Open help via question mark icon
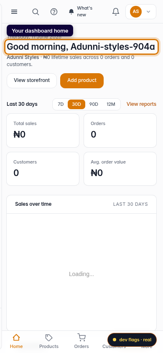The height and width of the screenshot is (353, 163). (54, 12)
